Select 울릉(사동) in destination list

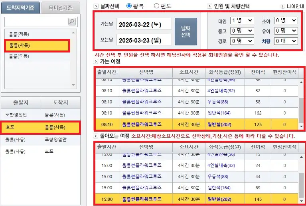pos(37,45)
